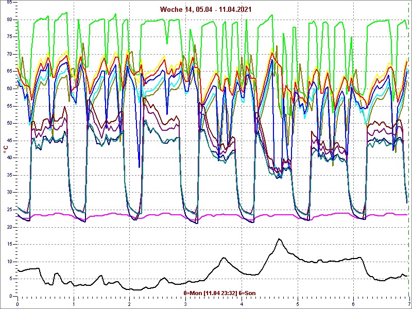Viewport: 412px width, 309px height.
Task: Select the 60 tick label on the temperature axis
Action: [9, 89]
